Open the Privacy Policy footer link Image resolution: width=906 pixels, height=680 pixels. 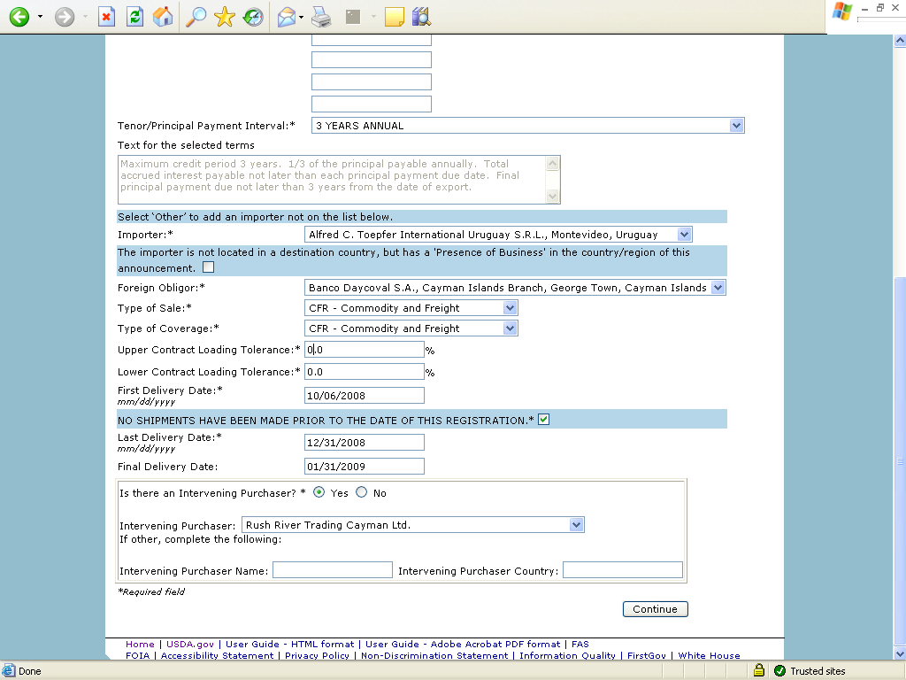[x=317, y=656]
